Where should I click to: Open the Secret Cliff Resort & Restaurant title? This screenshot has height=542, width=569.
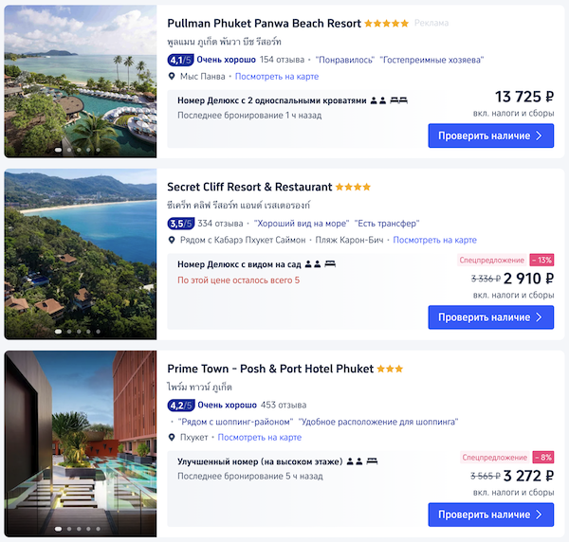click(x=249, y=188)
